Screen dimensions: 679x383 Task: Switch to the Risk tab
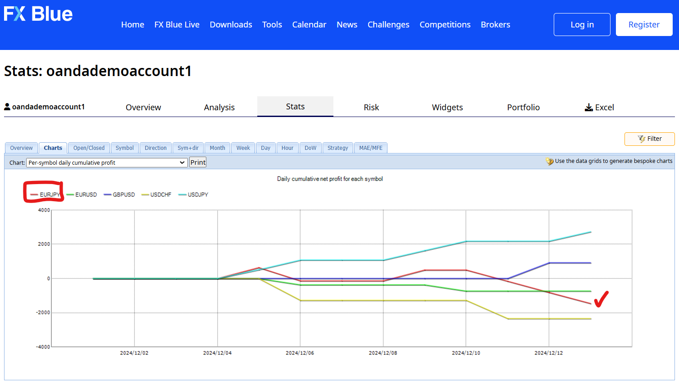click(x=371, y=107)
